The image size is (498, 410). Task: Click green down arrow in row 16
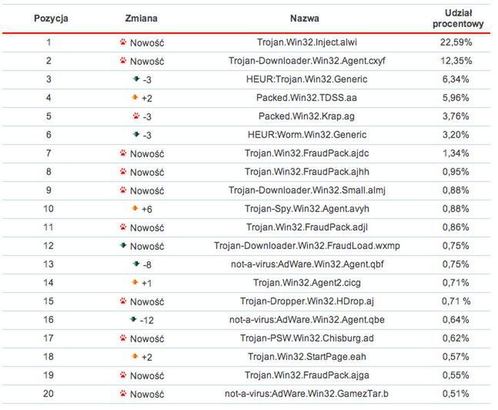(133, 320)
